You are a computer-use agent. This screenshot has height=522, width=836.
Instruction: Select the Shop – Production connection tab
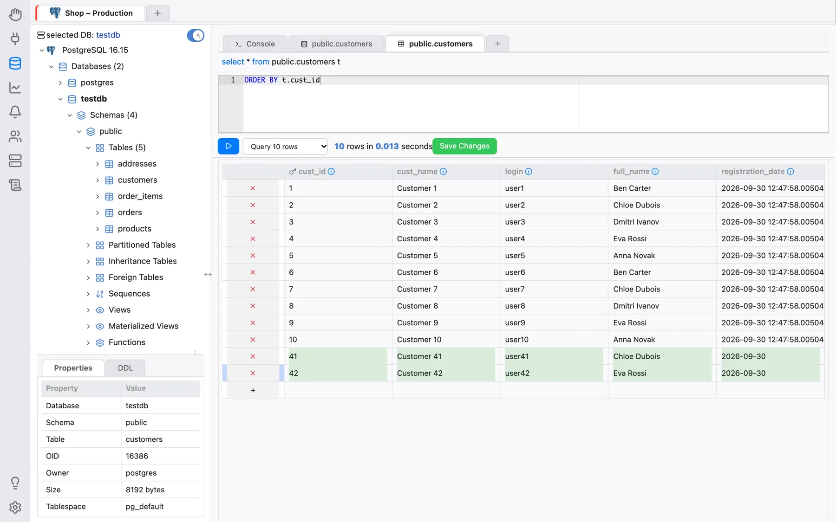coord(91,13)
